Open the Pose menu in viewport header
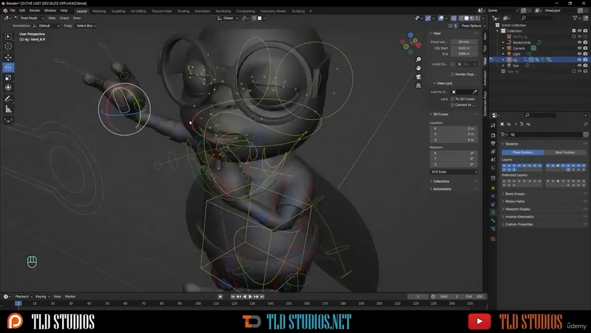 tap(77, 18)
